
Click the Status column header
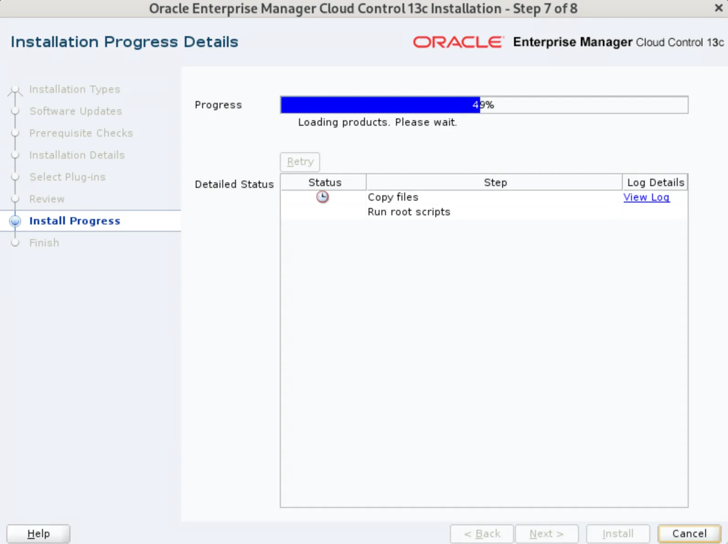[324, 182]
